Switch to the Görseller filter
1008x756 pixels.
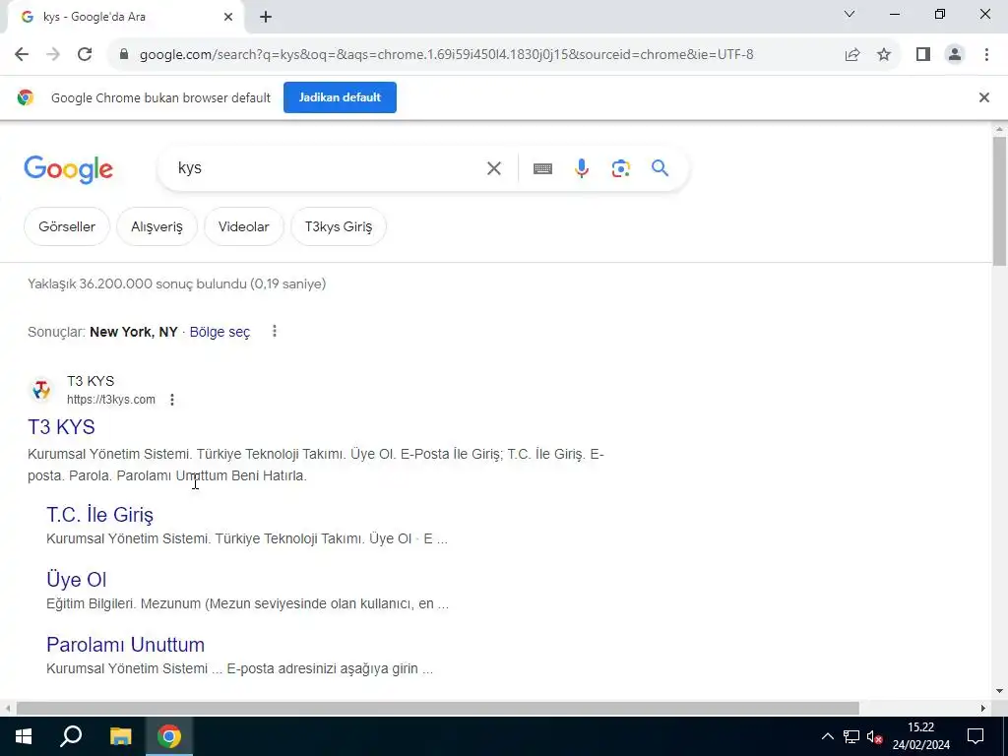(67, 227)
